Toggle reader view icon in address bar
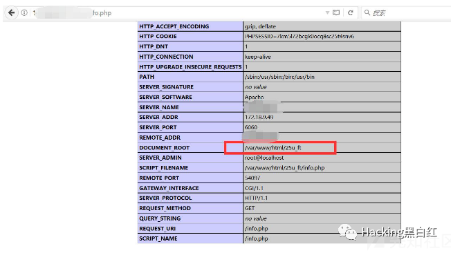 tap(336, 12)
